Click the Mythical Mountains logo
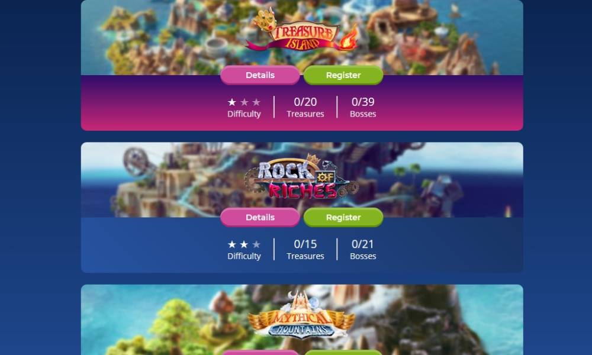Viewport: 592px width, 355px height. coord(301,315)
